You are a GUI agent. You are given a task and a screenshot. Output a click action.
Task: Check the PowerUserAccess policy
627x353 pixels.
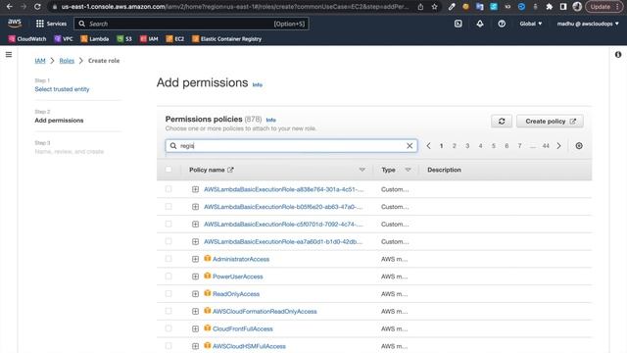[x=169, y=277]
